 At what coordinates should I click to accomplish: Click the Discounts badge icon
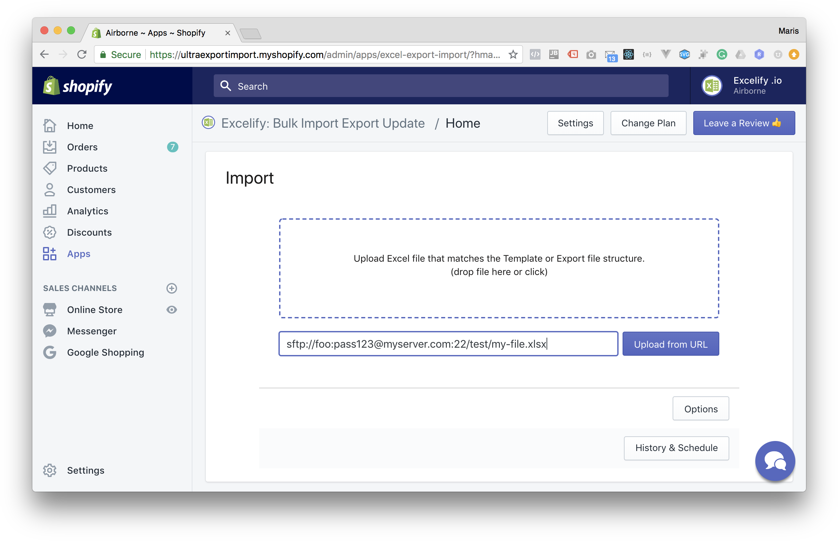point(50,232)
